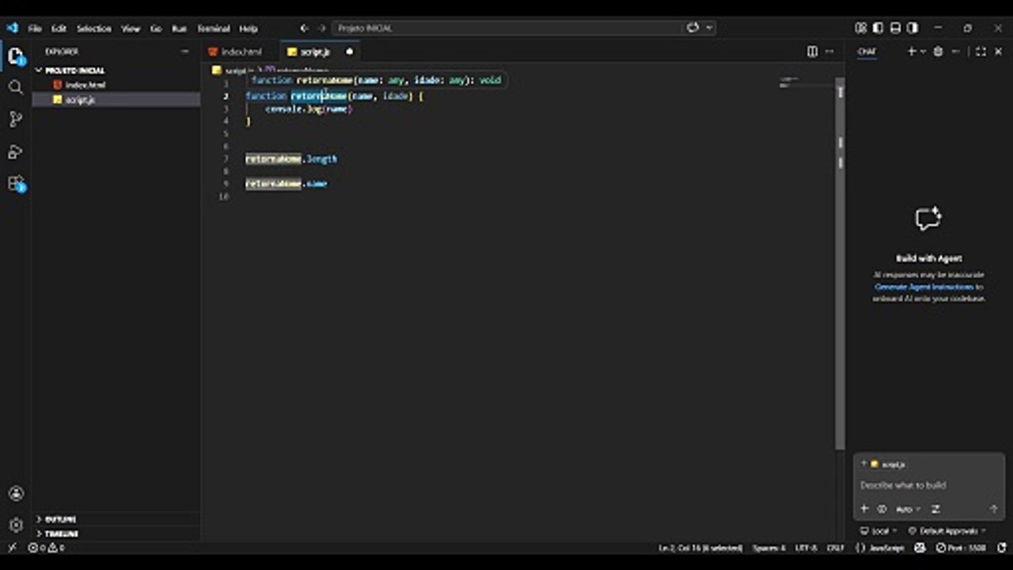Open the Manage gear icon
Viewport: 1013px width, 570px height.
(16, 525)
